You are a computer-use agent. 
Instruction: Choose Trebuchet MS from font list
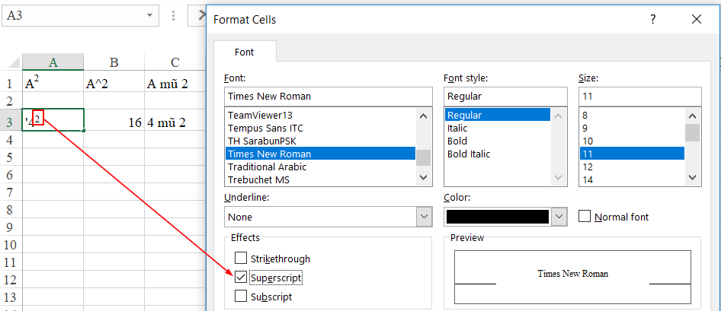point(258,180)
